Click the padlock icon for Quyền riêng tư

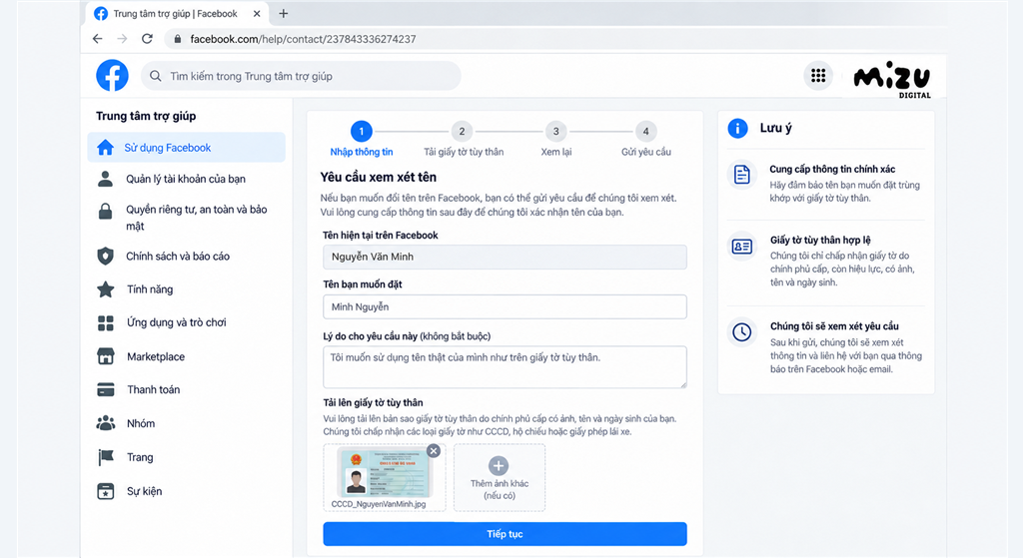point(105,212)
